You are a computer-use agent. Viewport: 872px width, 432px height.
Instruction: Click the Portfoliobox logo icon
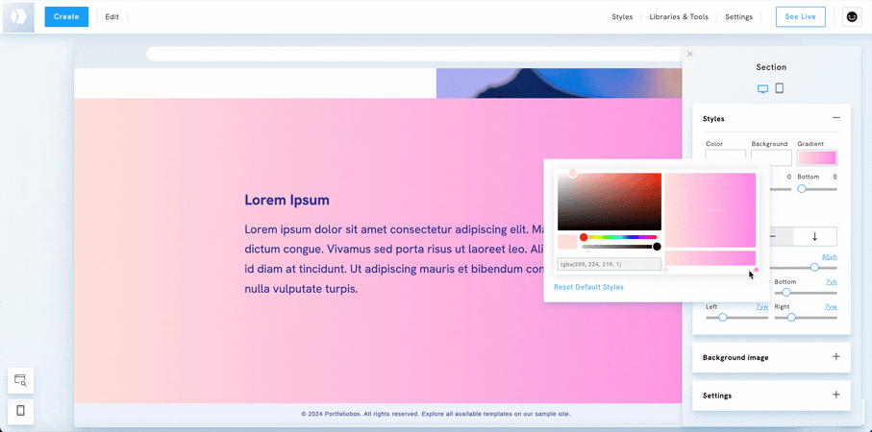(18, 17)
